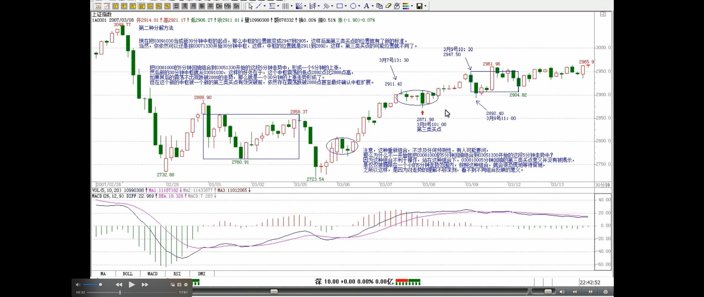
Task: Select the arrow pointer tool
Action: tap(251, 6)
